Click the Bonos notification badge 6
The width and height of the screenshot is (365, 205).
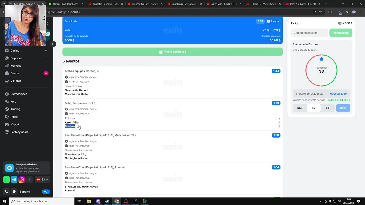[x=46, y=73]
